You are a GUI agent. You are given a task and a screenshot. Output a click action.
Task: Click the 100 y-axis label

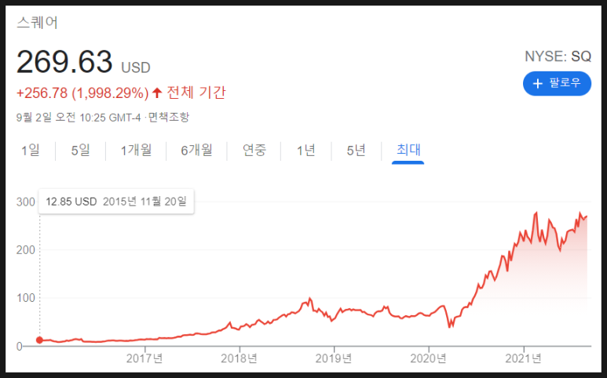point(26,298)
